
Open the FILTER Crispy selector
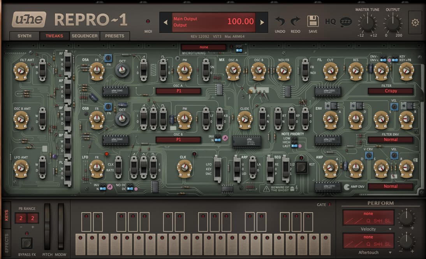(x=391, y=91)
